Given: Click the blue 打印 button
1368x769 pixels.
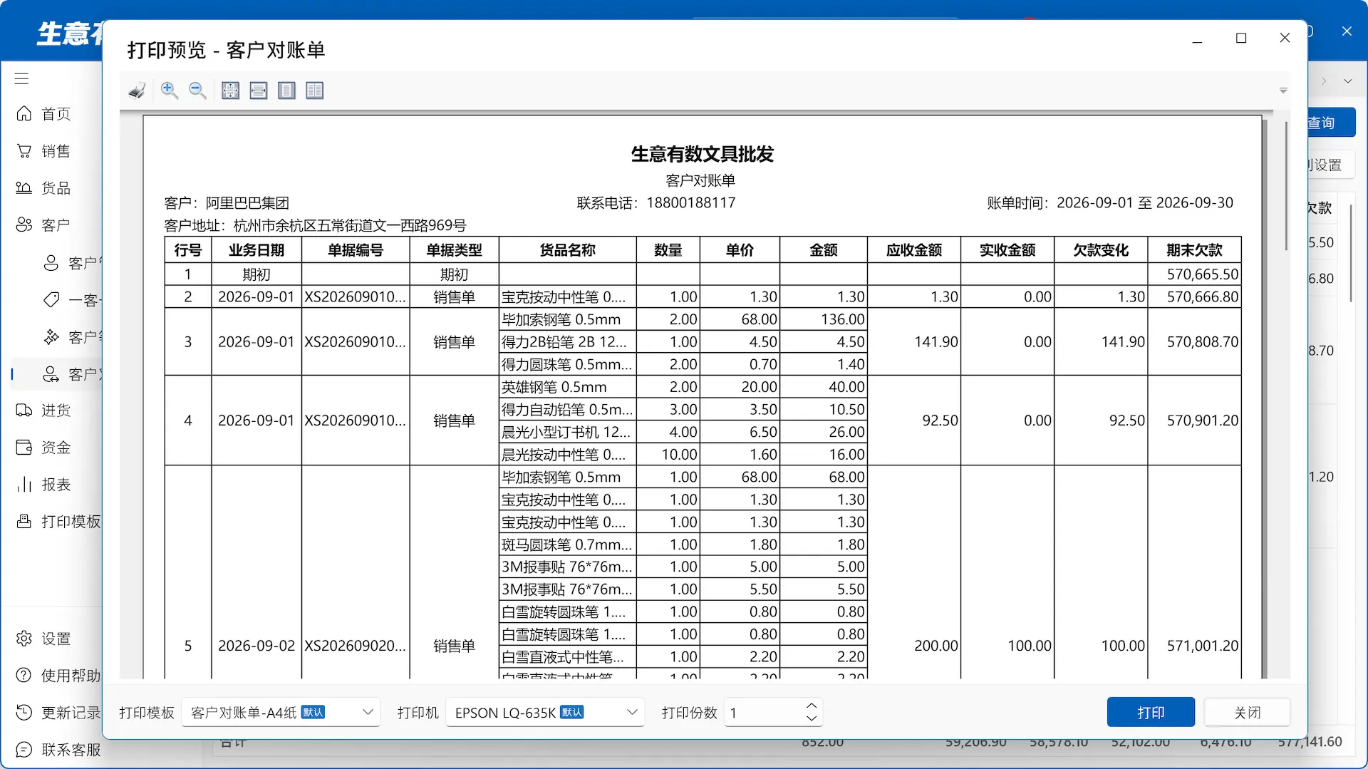Looking at the screenshot, I should click(x=1151, y=713).
